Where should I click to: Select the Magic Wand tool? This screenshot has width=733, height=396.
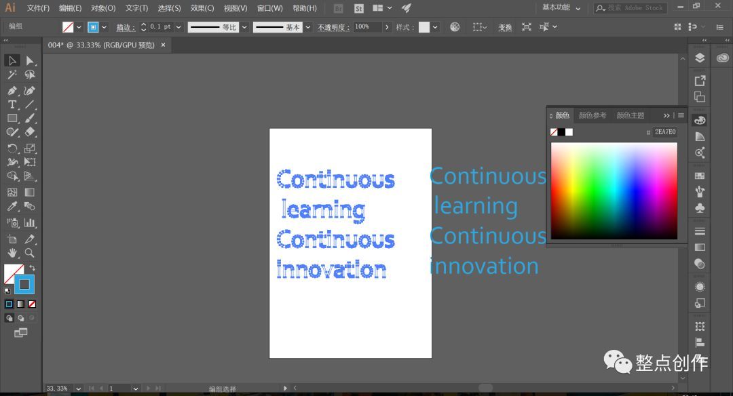[x=12, y=75]
